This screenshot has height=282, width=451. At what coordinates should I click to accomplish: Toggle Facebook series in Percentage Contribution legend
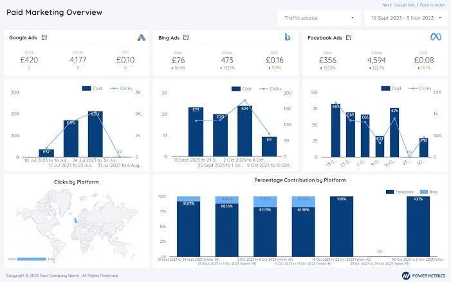pyautogui.click(x=400, y=192)
